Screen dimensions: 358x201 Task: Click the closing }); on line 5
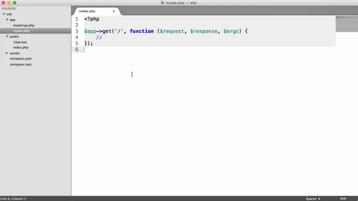[x=89, y=44]
